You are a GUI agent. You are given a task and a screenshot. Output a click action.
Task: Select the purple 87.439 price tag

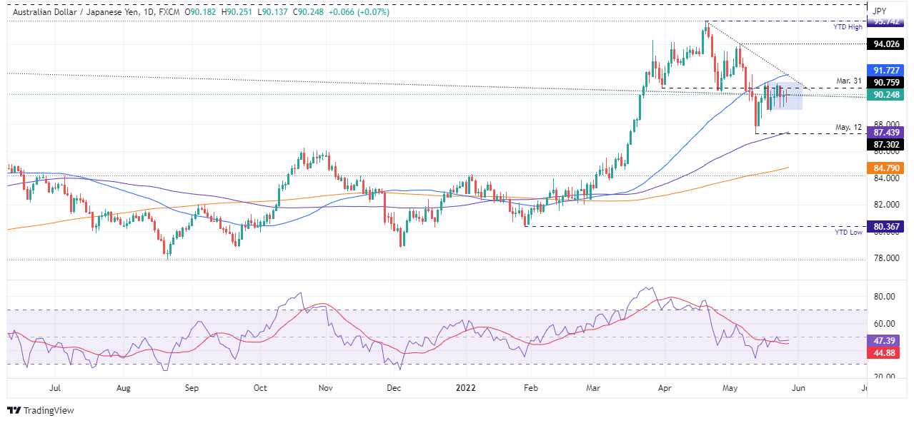coord(887,132)
